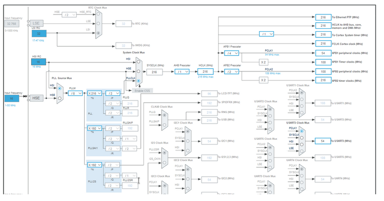Screen dimensions: 384x201
Task: Choose HSI in PLL Source Mux
Action: (60, 88)
